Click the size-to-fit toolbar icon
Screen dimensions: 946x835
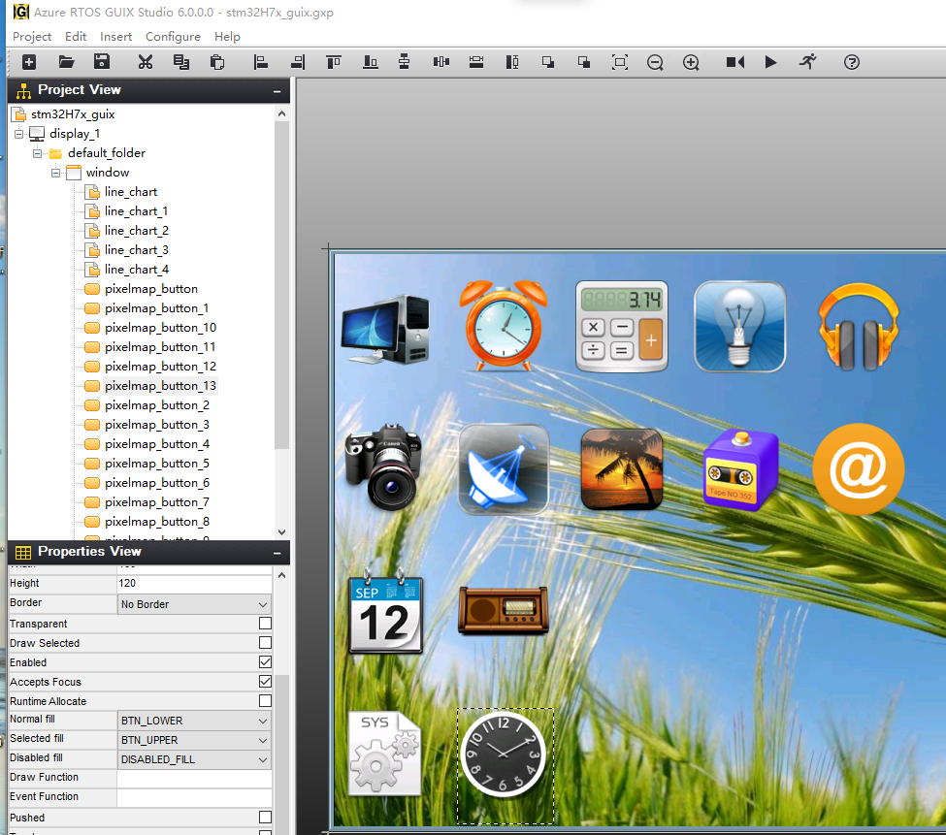click(620, 62)
